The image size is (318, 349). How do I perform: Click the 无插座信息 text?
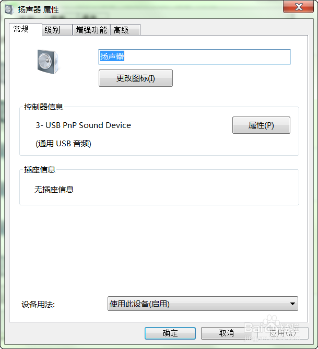54,190
